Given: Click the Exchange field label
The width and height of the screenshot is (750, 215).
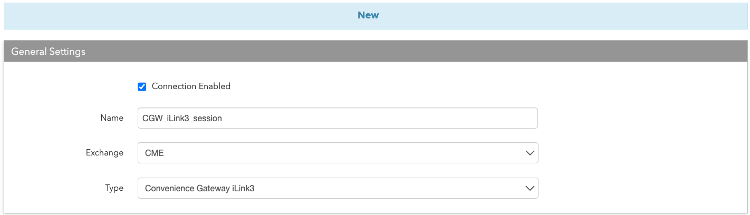Looking at the screenshot, I should point(105,152).
